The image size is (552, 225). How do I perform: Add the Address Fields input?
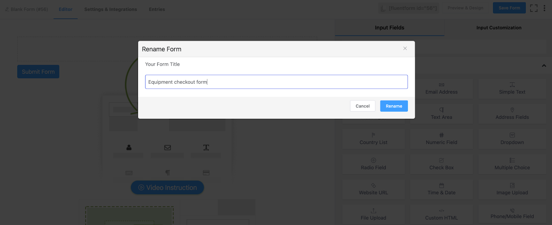[512, 114]
